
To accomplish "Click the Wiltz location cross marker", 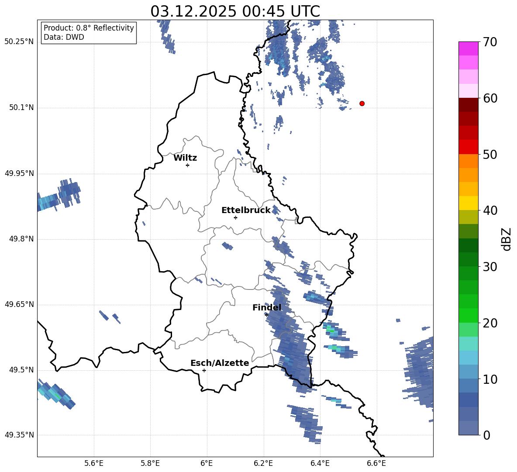I will click(188, 165).
